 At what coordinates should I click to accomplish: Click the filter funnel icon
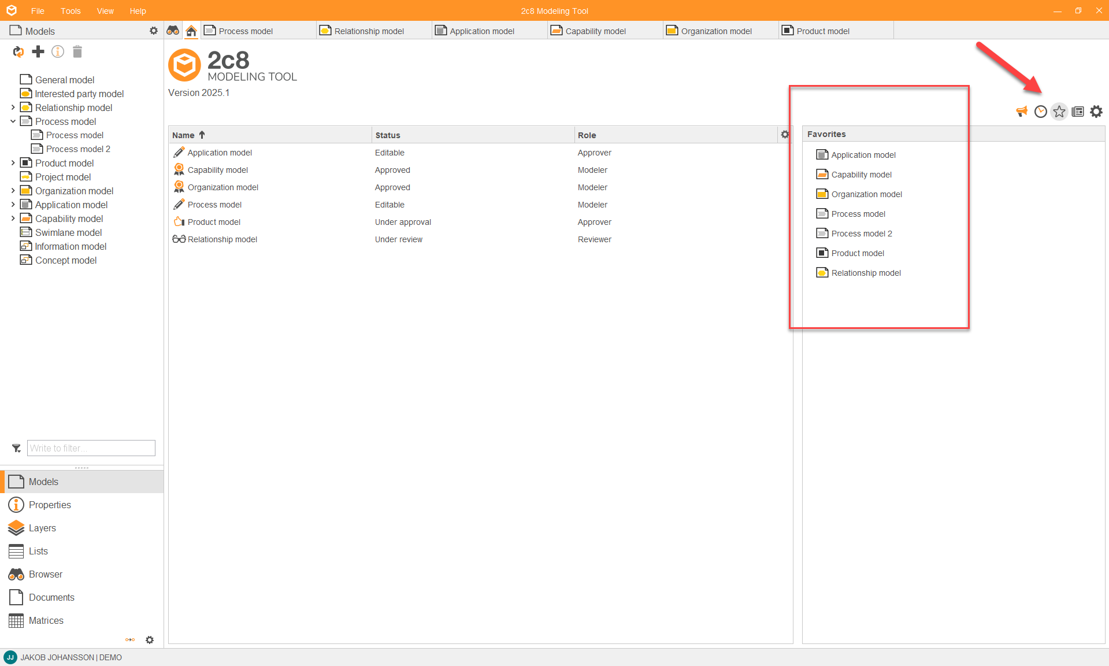(16, 448)
